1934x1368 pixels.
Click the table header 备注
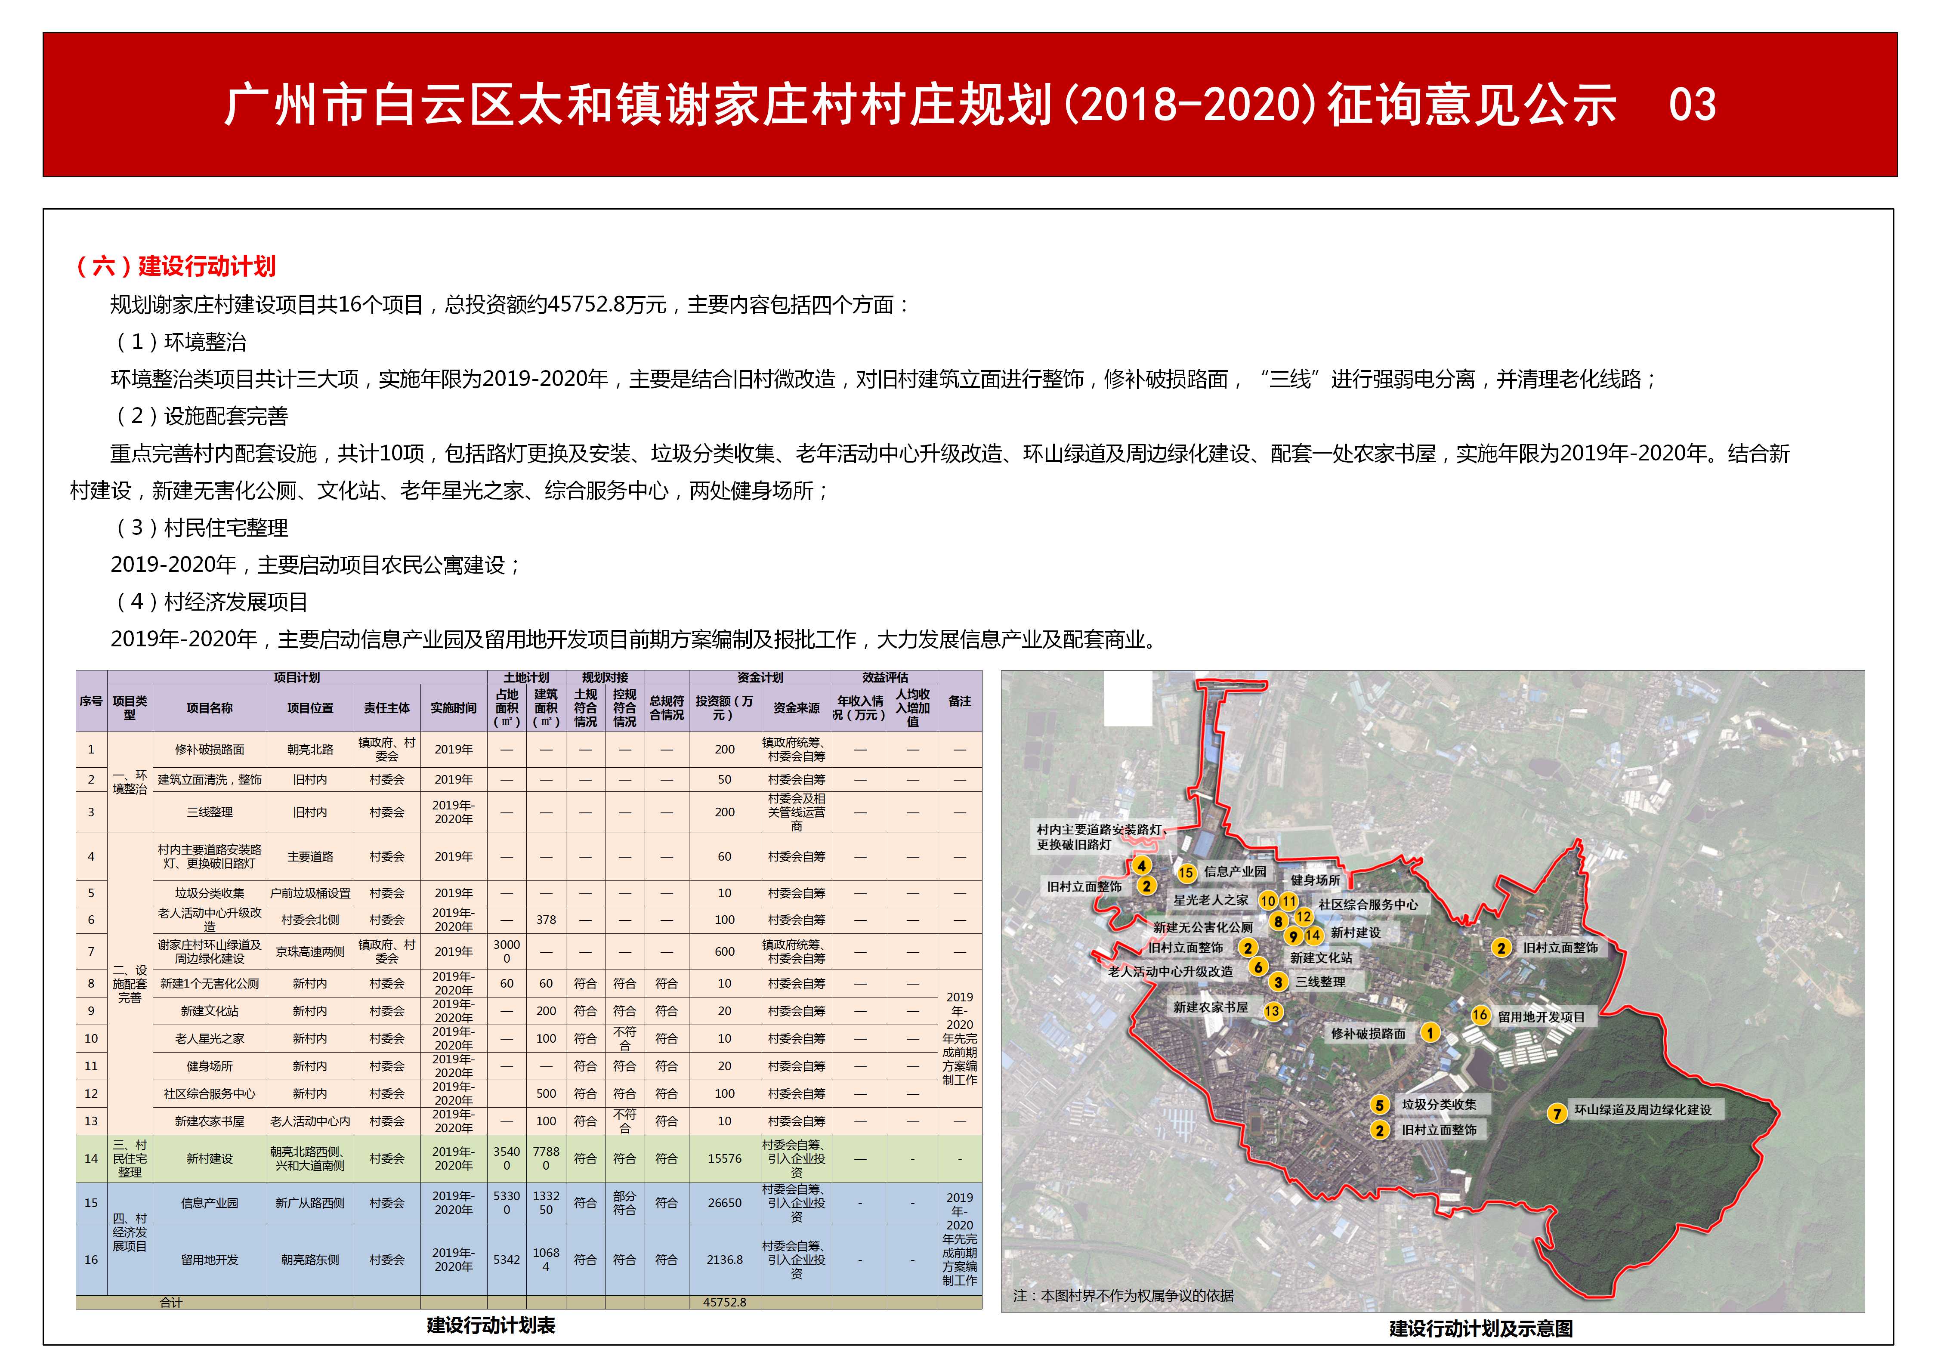(x=959, y=701)
